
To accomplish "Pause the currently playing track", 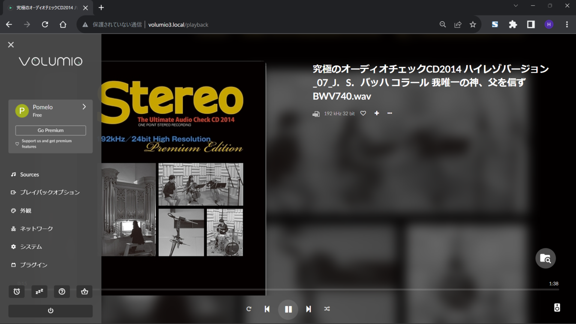I will pos(288,309).
